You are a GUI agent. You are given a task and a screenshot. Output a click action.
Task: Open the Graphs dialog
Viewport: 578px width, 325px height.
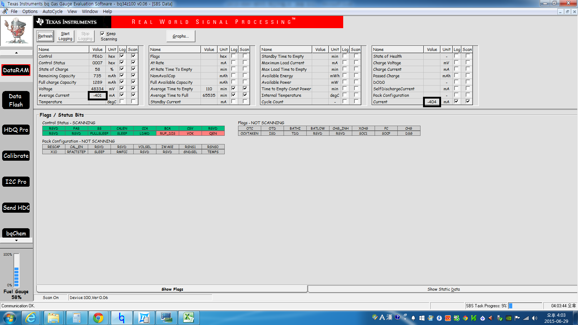(x=181, y=36)
